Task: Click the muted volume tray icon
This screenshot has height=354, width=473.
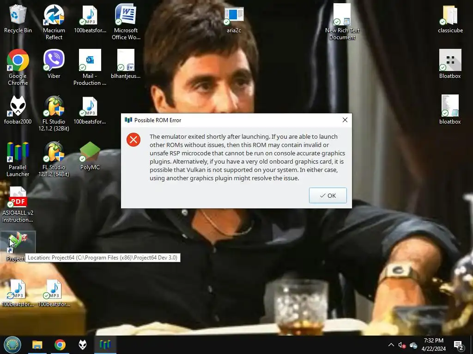Action: 402,345
